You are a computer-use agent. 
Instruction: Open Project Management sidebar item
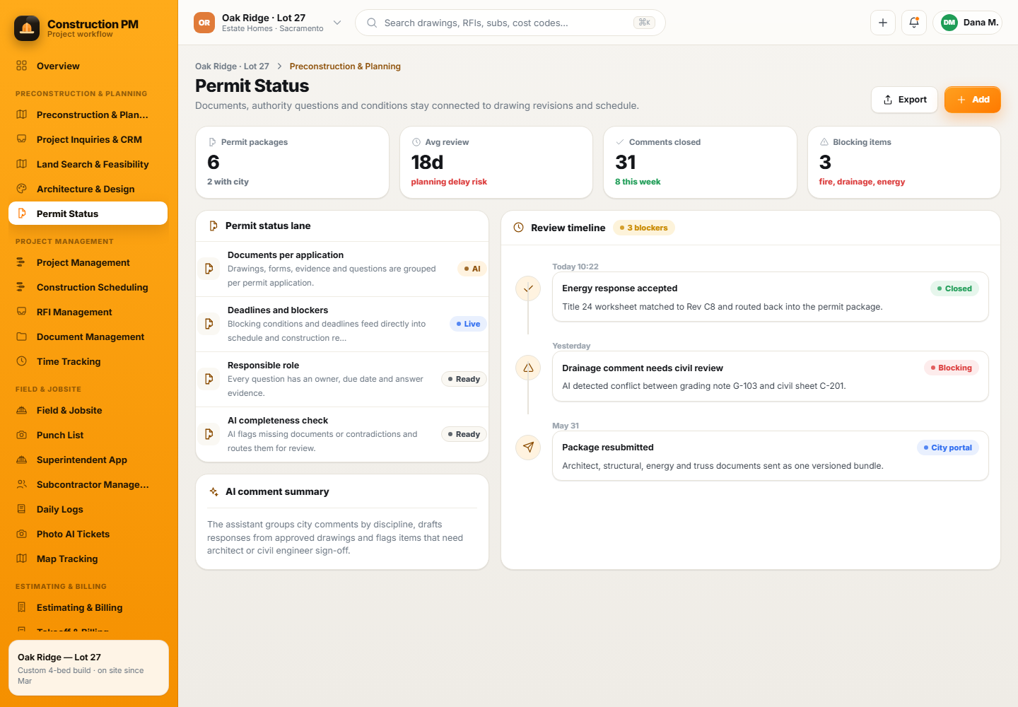pyautogui.click(x=88, y=262)
